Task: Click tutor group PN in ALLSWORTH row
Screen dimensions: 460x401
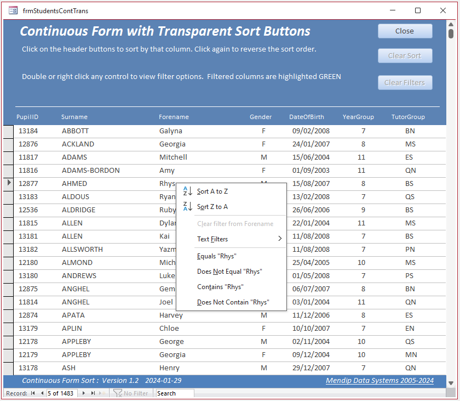Action: click(x=410, y=250)
